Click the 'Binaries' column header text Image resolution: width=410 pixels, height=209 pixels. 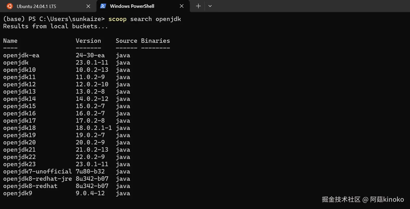click(x=156, y=41)
